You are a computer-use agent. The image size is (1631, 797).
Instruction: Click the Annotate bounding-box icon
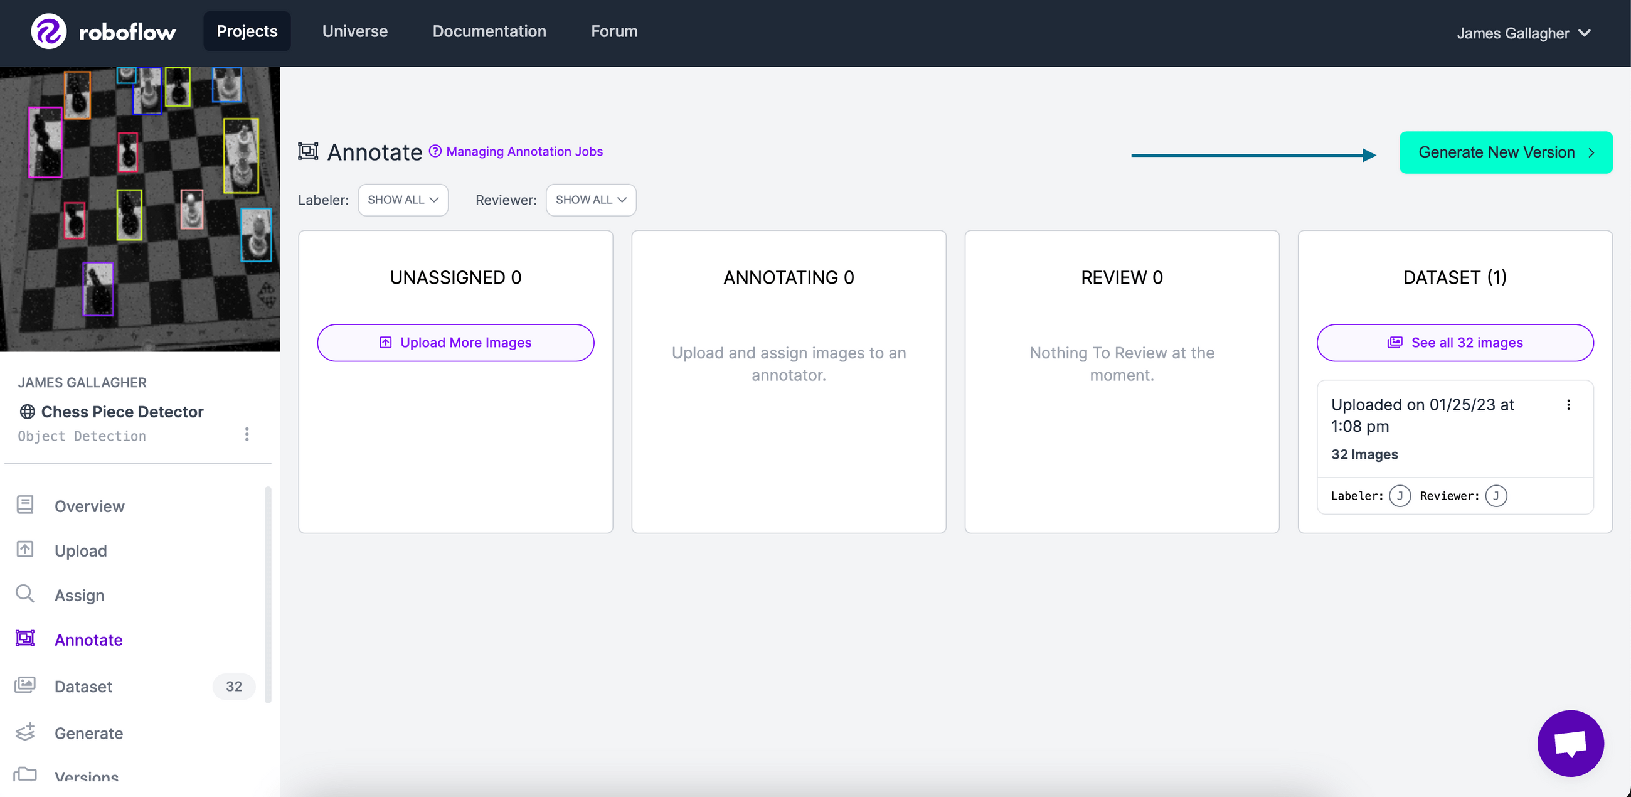point(24,639)
